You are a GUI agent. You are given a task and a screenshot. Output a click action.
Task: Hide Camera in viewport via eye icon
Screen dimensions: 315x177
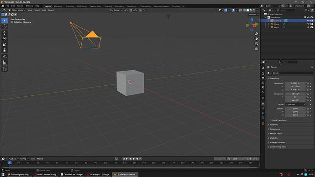click(308, 21)
